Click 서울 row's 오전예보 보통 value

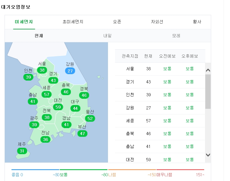pos(167,69)
